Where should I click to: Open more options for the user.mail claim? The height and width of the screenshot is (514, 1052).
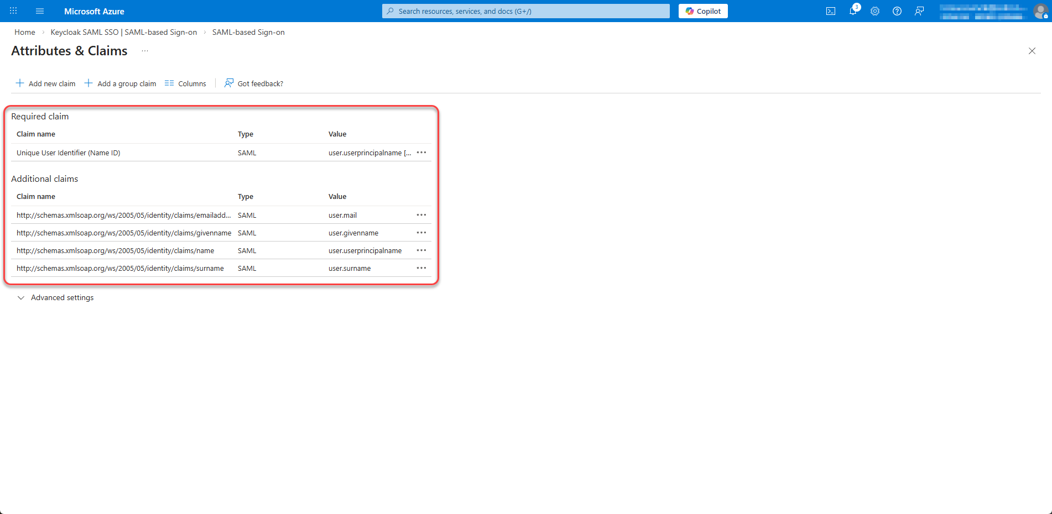421,215
